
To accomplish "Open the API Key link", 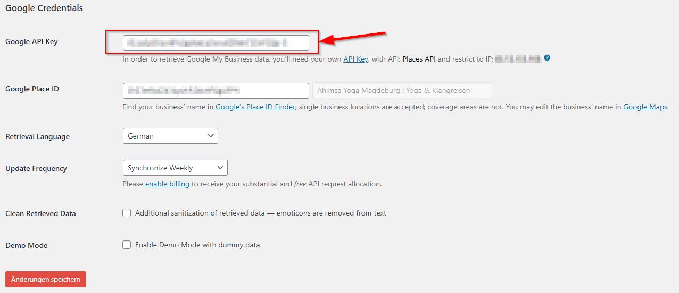I will click(x=355, y=59).
